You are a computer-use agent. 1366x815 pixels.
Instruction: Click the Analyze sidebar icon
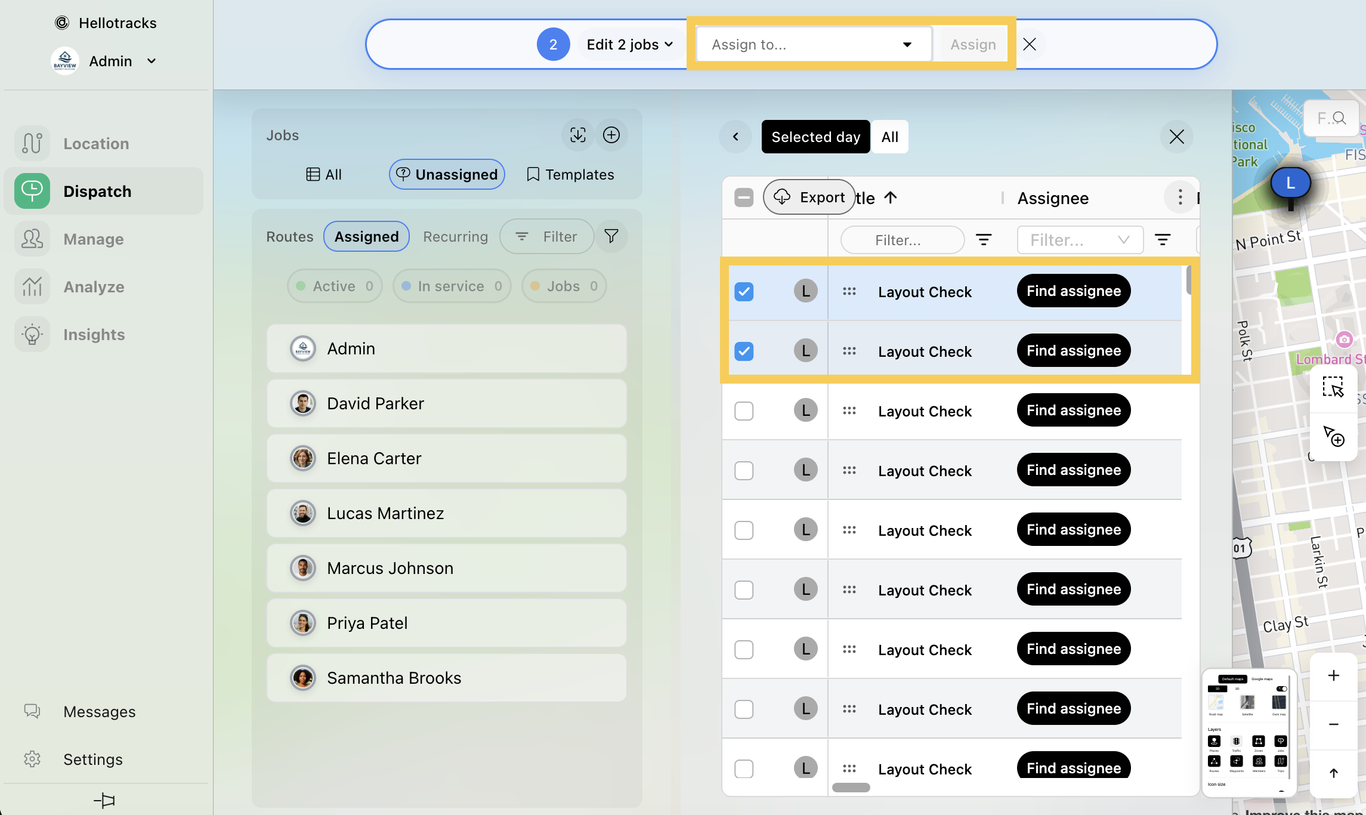[32, 287]
